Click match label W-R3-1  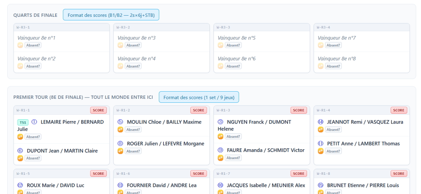coord(23,28)
